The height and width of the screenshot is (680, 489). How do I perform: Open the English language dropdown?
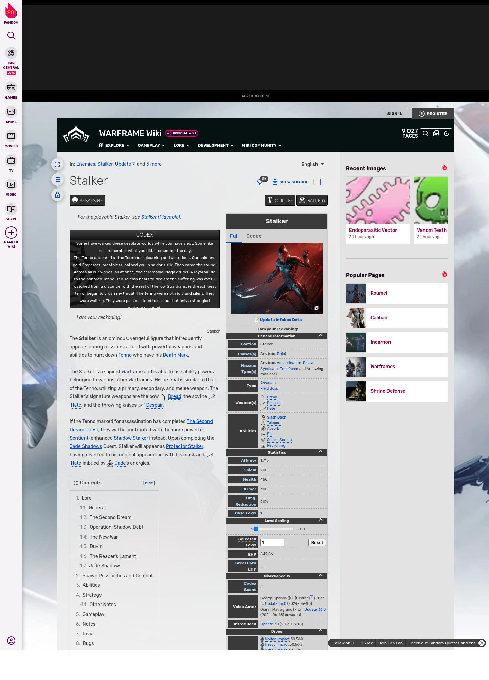coord(312,164)
